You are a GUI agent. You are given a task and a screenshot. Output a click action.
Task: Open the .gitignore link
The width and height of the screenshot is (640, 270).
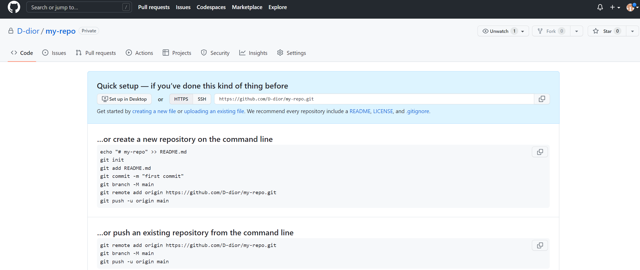[x=418, y=111]
